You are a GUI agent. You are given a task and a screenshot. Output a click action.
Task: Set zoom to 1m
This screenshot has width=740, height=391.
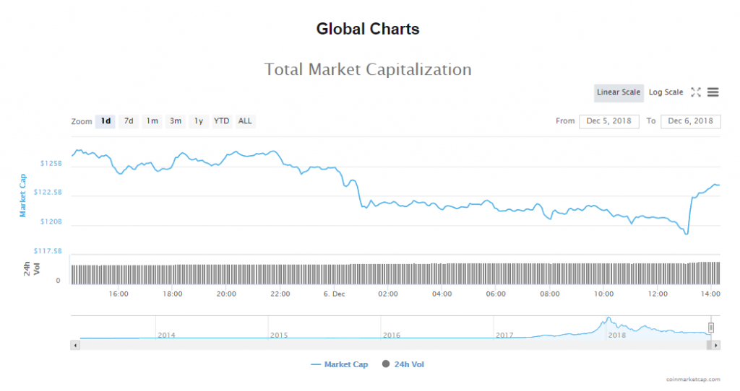coord(152,121)
